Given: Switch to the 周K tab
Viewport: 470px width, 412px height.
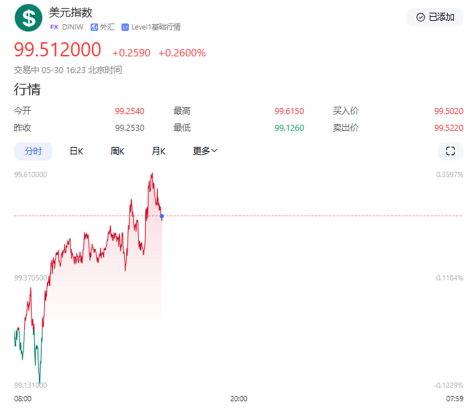Looking at the screenshot, I should pyautogui.click(x=117, y=151).
